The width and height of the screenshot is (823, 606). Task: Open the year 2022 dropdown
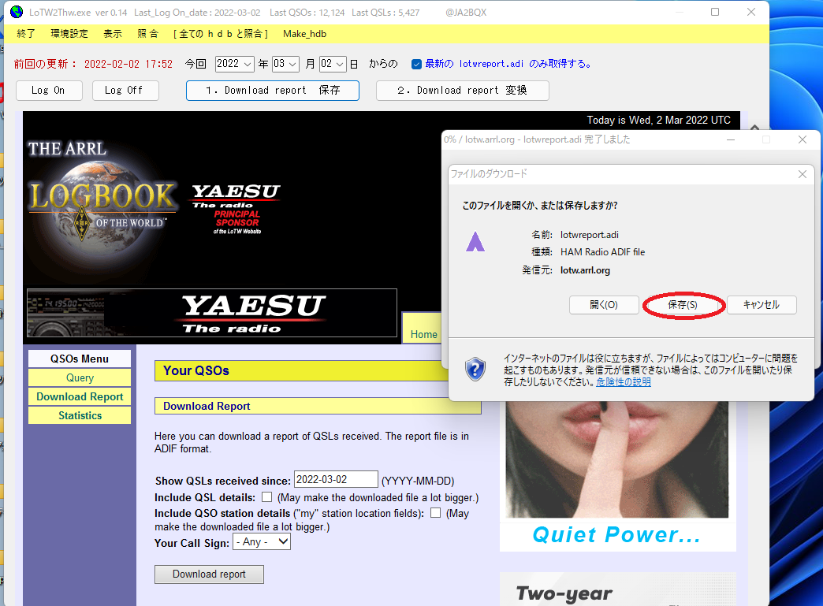pyautogui.click(x=235, y=64)
